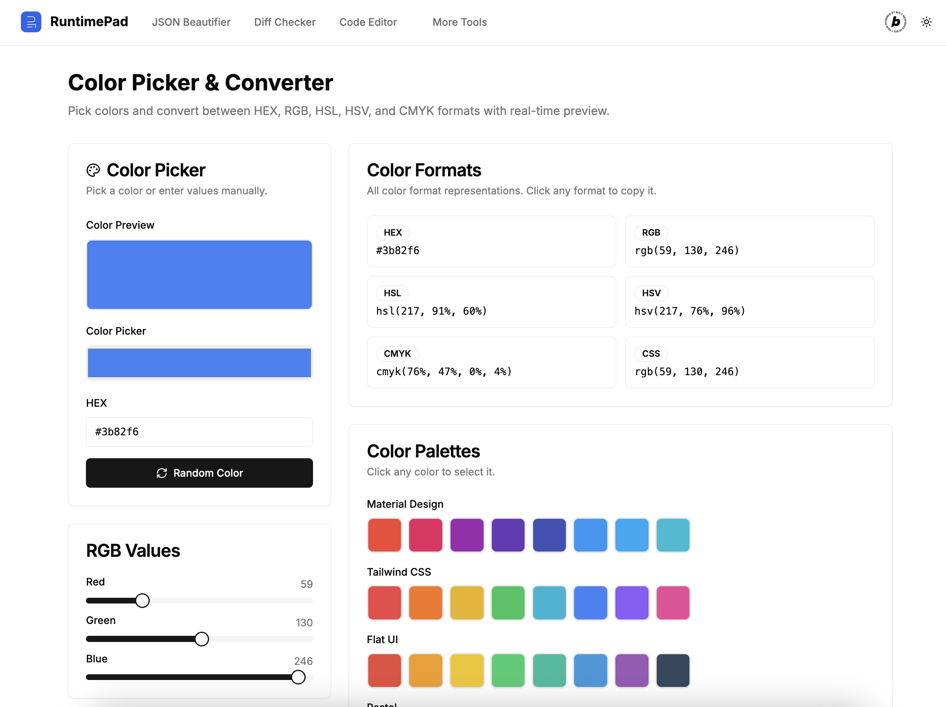This screenshot has height=707, width=946.
Task: Click the HSV format card
Action: 749,302
